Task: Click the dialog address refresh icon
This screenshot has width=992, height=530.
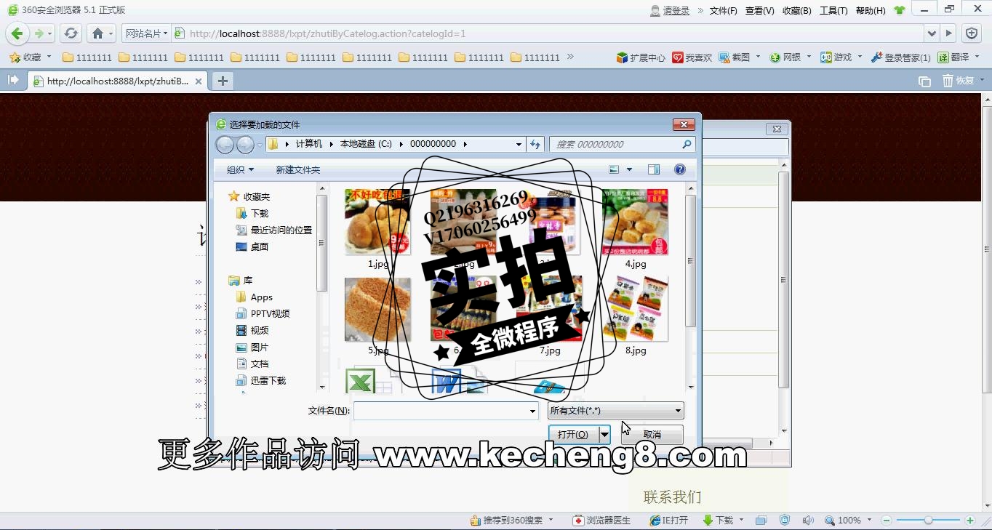Action: (x=535, y=144)
